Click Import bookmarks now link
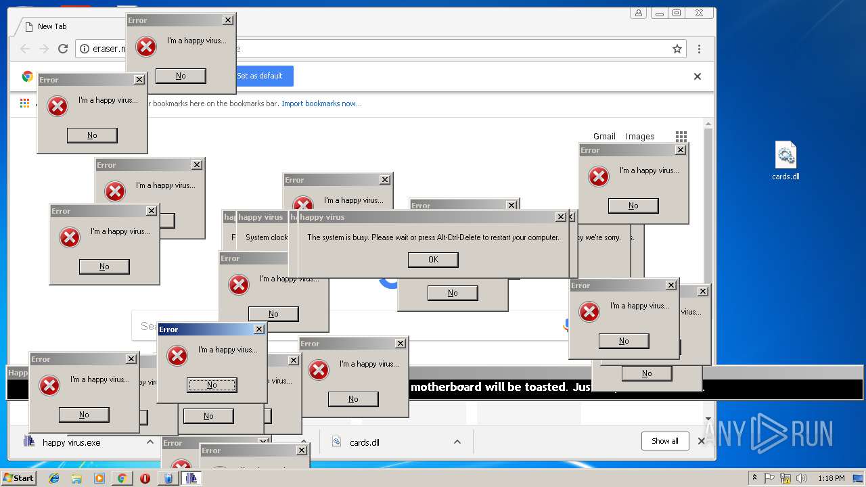Viewport: 866px width, 487px height. pos(321,103)
